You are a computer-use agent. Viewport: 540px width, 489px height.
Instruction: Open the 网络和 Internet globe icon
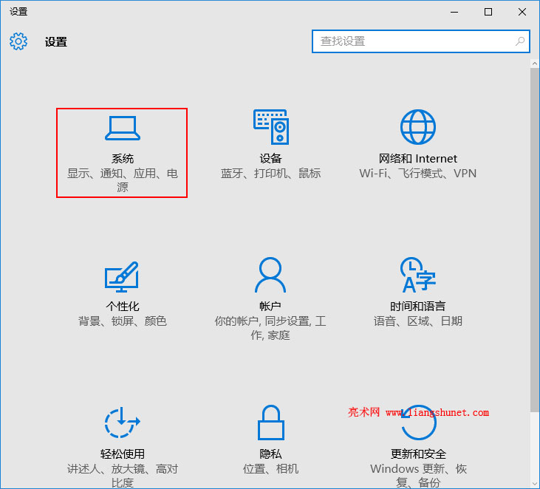[417, 127]
